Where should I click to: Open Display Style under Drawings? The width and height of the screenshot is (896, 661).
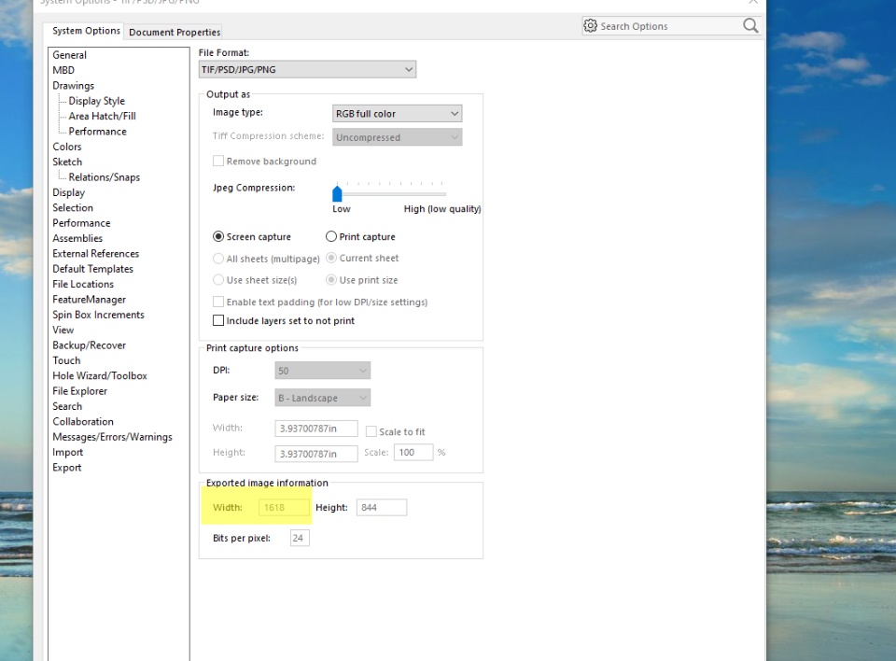pyautogui.click(x=96, y=101)
